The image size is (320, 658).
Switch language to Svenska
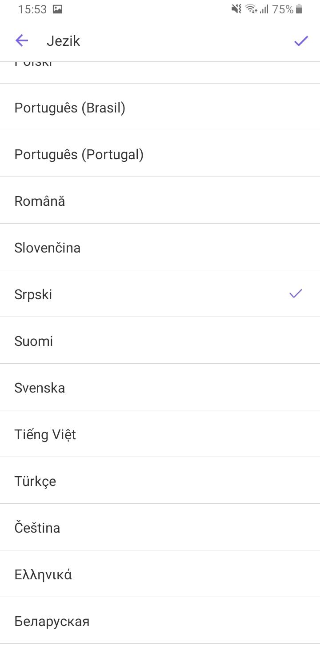[x=40, y=388]
